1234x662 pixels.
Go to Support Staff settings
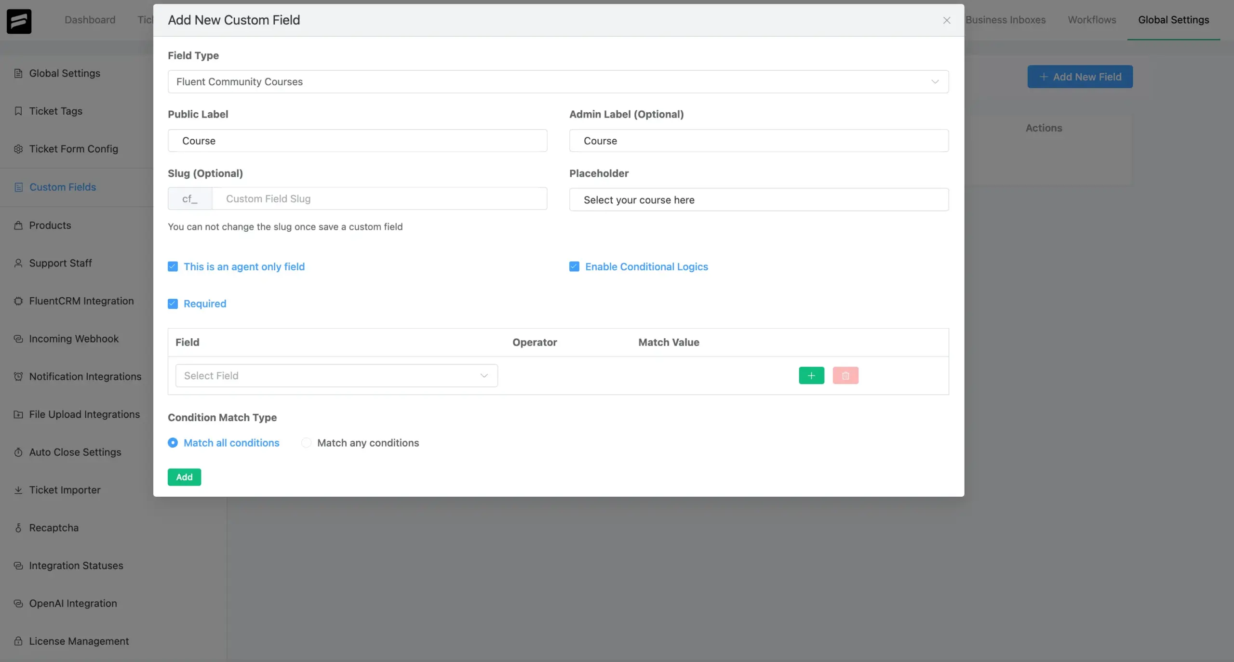tap(60, 263)
